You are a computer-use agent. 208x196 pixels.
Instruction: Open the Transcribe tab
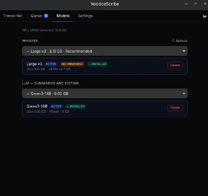click(x=12, y=16)
